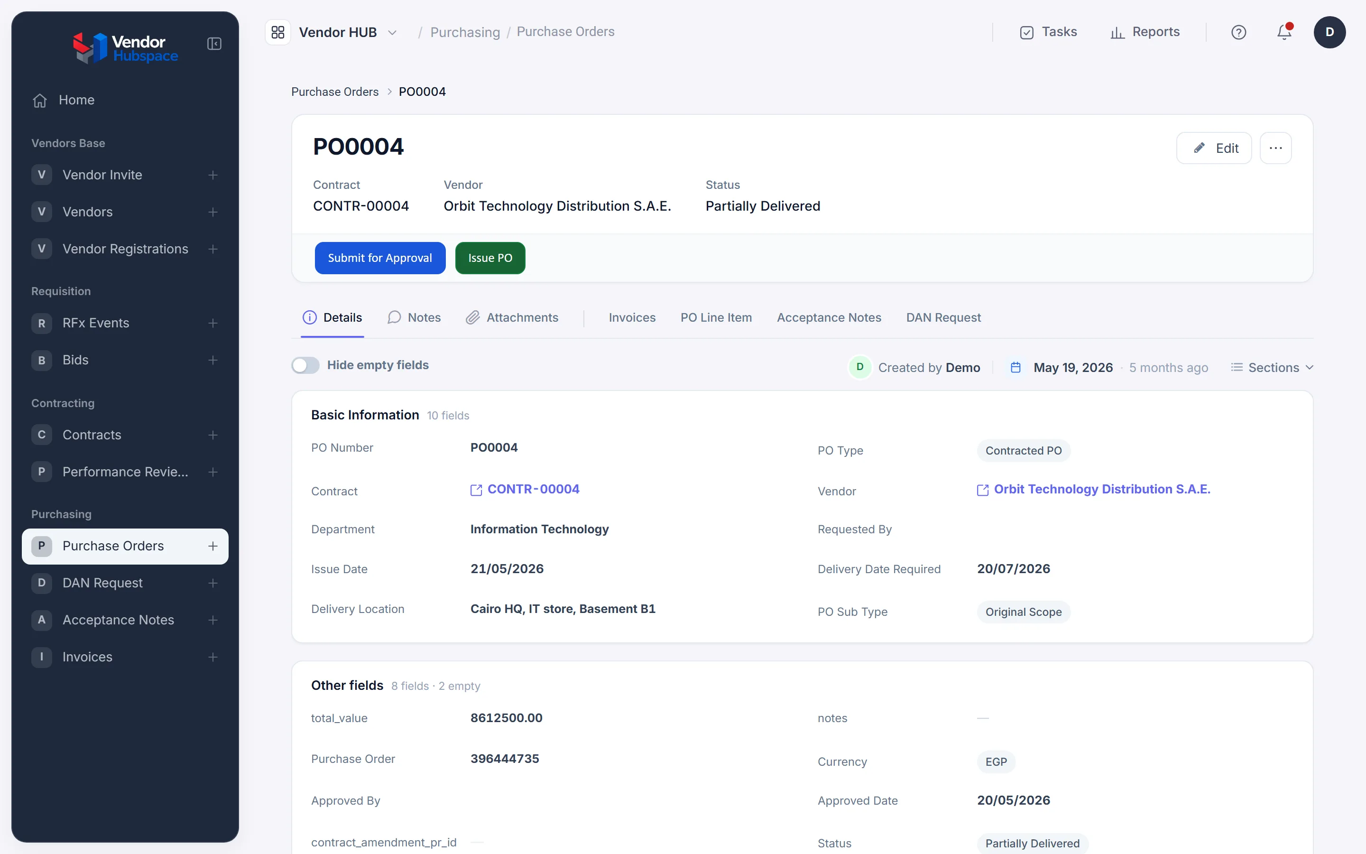1366x854 pixels.
Task: Add new Invoice with plus icon
Action: point(213,657)
